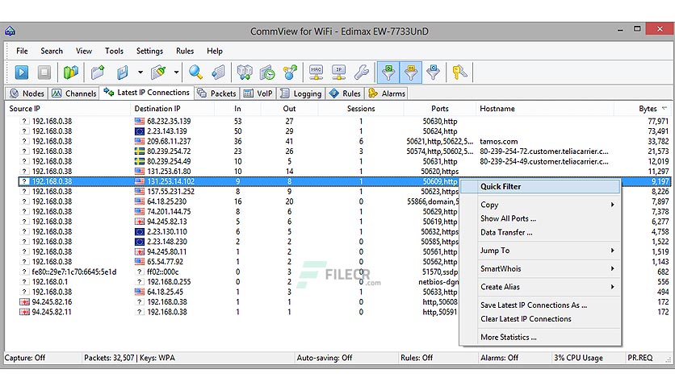Expand the save icon dropdown arrow

click(x=140, y=73)
